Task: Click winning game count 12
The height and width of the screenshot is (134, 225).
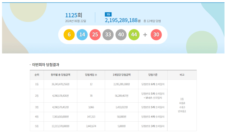Action: coord(91,84)
